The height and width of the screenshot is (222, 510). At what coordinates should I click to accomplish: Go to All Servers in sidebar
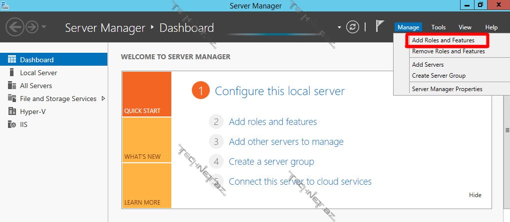tap(35, 86)
